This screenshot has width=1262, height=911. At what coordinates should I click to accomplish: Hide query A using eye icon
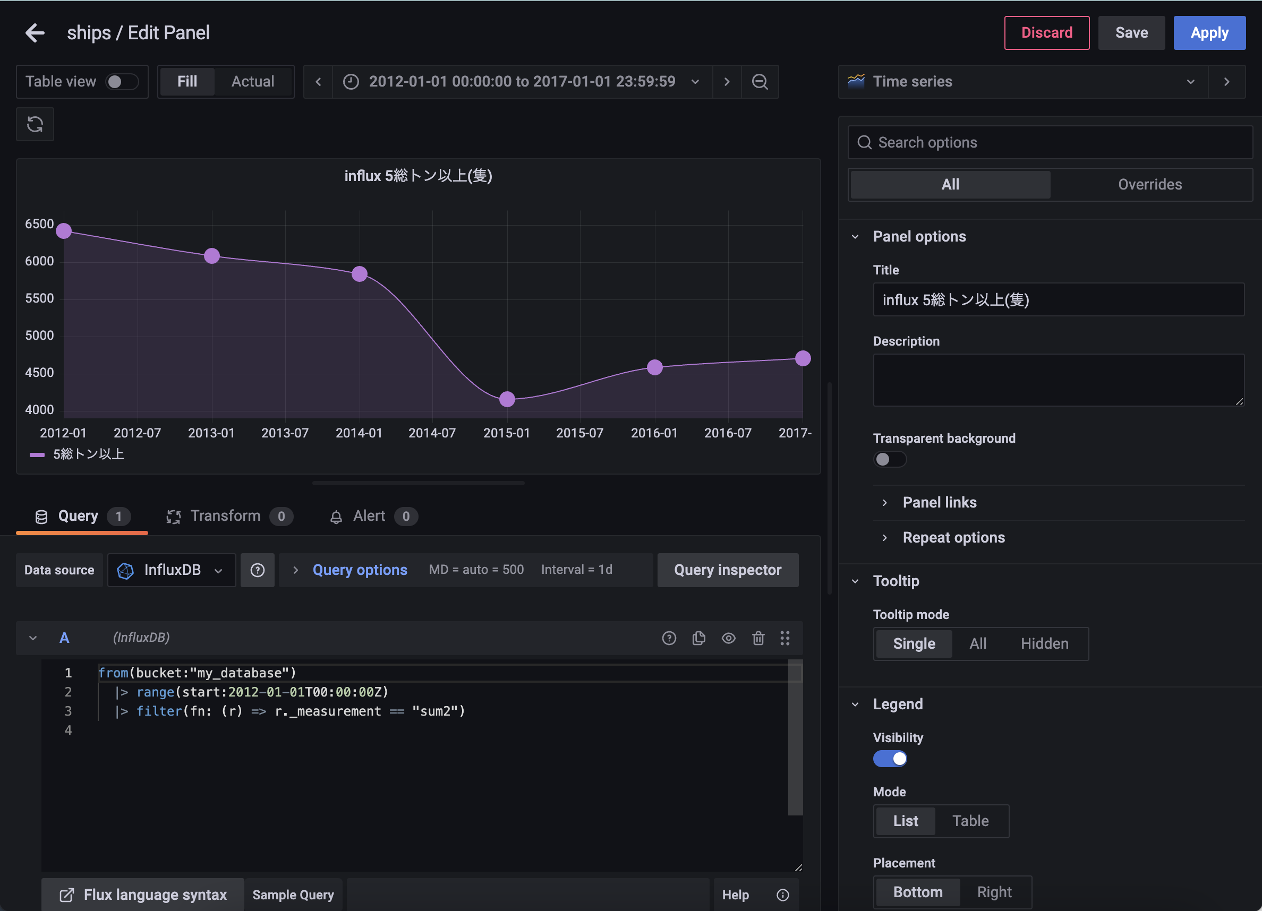[x=728, y=638]
